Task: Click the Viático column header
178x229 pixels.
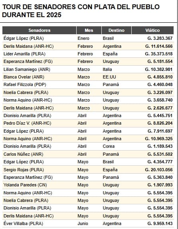Action: point(152,30)
